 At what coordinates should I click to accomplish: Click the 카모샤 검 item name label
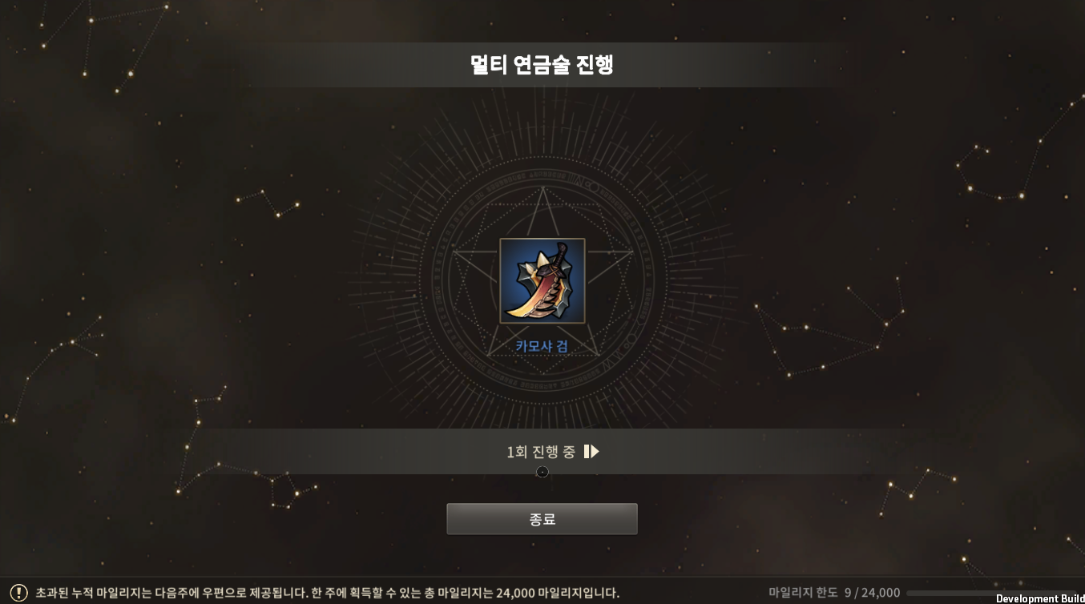pos(542,346)
